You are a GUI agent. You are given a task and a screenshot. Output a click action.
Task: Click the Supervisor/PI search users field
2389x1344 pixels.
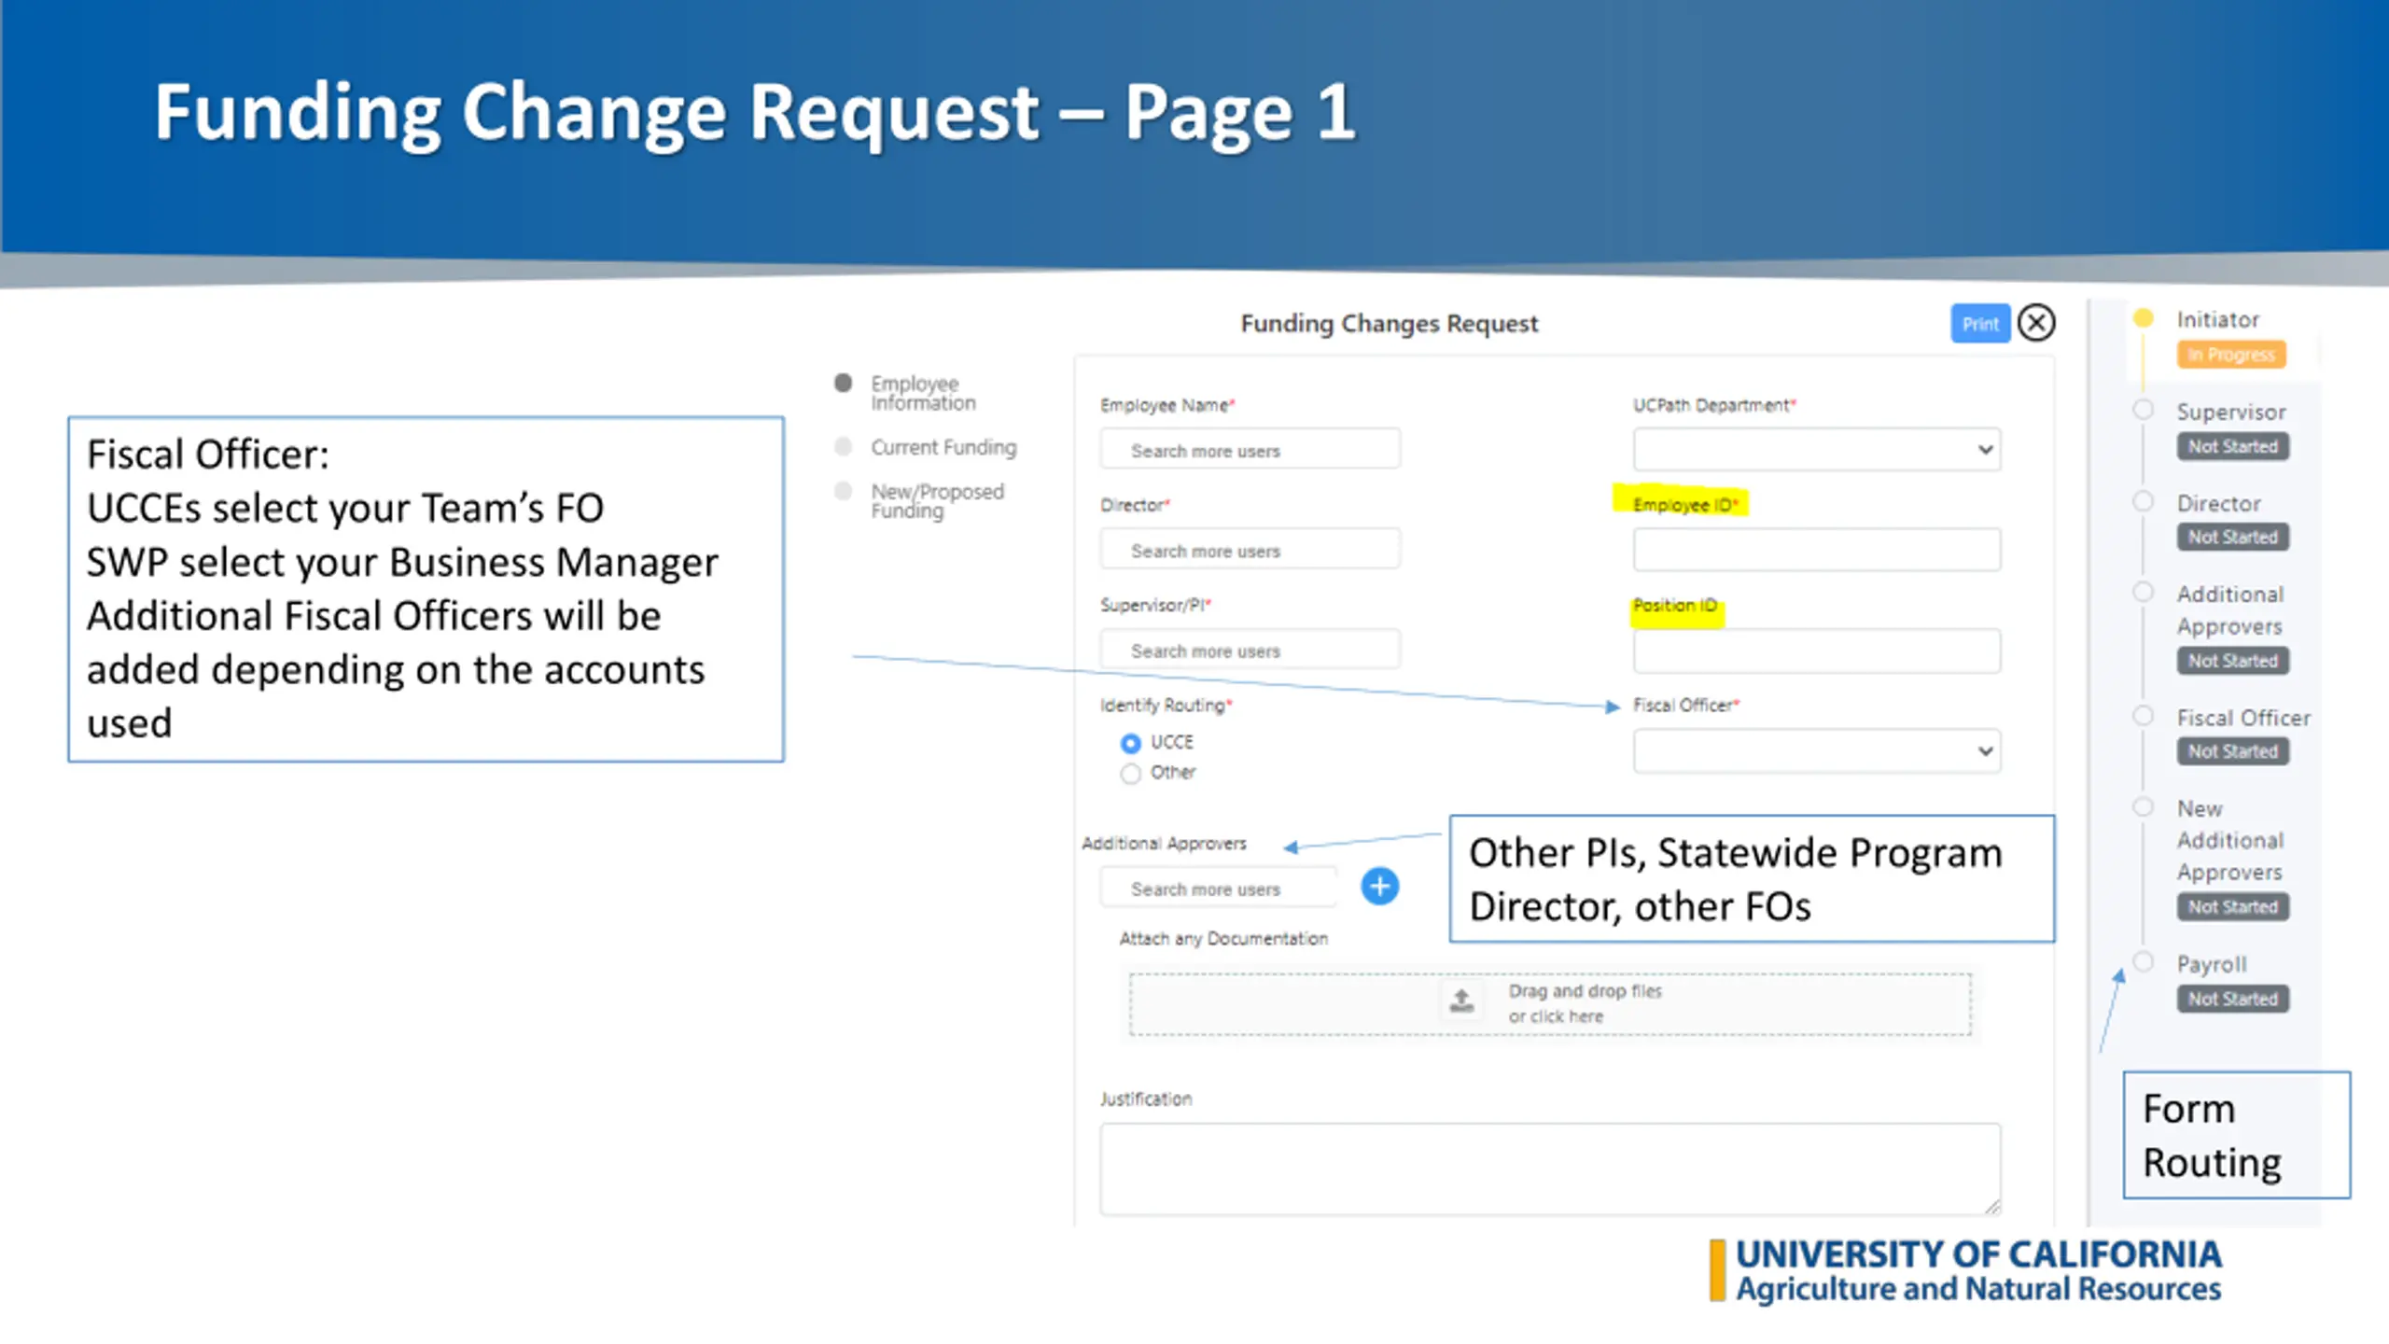[1250, 650]
